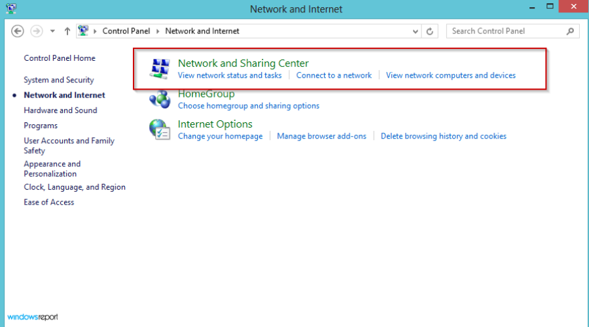Open Appearance and Personalization category
The height and width of the screenshot is (327, 589).
(52, 169)
